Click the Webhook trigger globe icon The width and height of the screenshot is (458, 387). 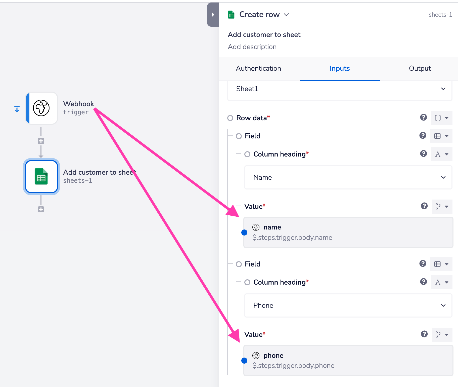coord(41,108)
